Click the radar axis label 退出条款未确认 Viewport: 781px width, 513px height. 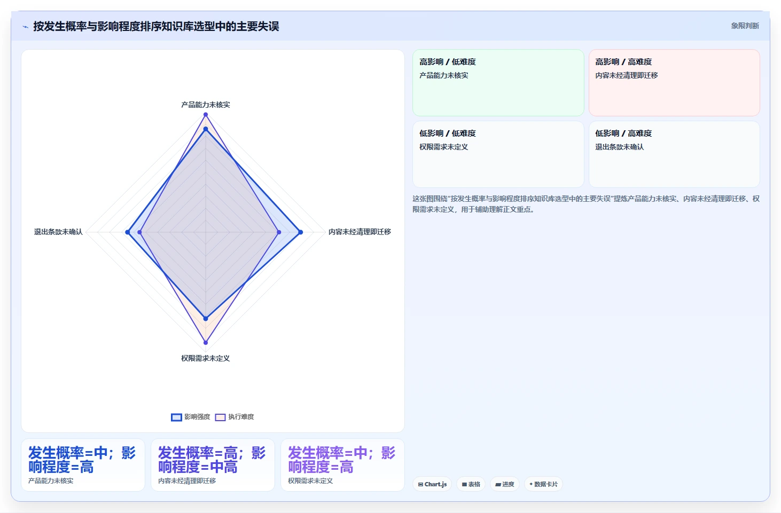(58, 232)
